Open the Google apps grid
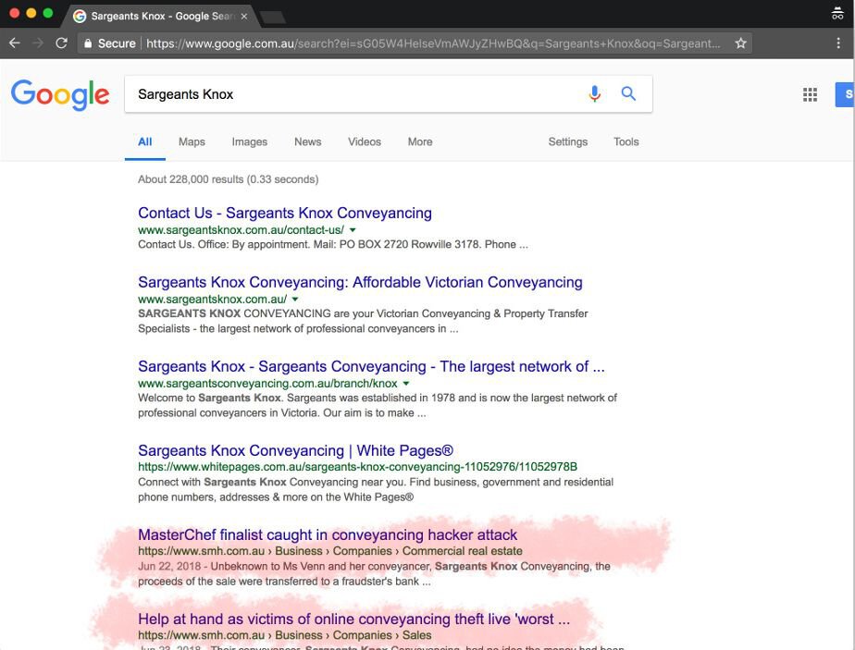The image size is (855, 650). 810,94
